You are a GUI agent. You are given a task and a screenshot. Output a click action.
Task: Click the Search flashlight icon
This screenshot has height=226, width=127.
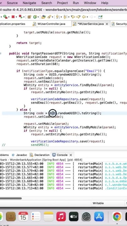pyautogui.click(x=49, y=17)
